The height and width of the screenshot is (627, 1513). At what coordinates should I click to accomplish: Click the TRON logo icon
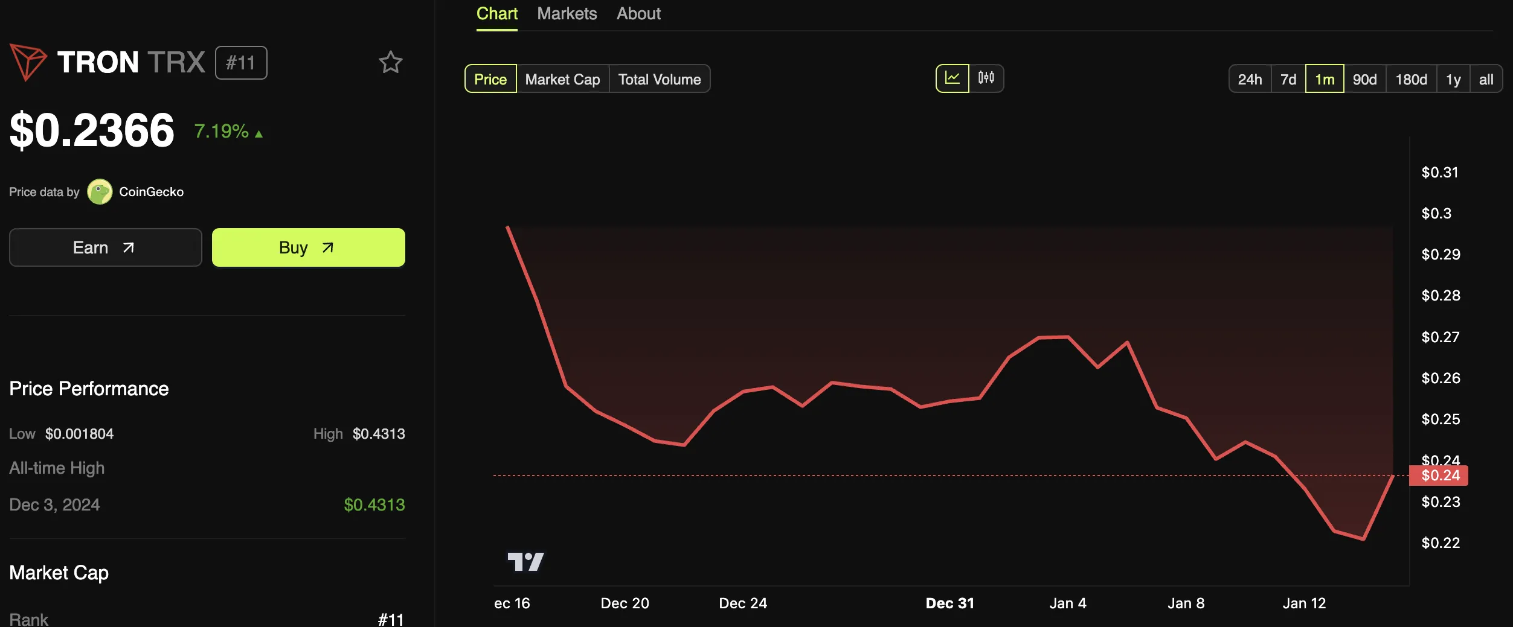point(28,62)
